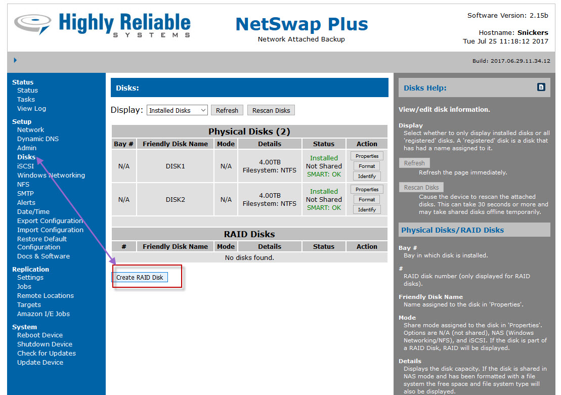Click the DISK1 friendly name cell
The width and height of the screenshot is (561, 395).
pyautogui.click(x=176, y=166)
